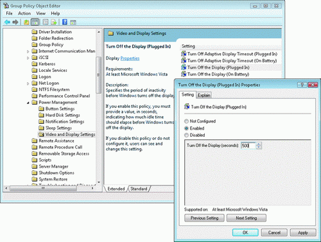
Task: Click the Export List toolbar icon
Action: click(54, 22)
